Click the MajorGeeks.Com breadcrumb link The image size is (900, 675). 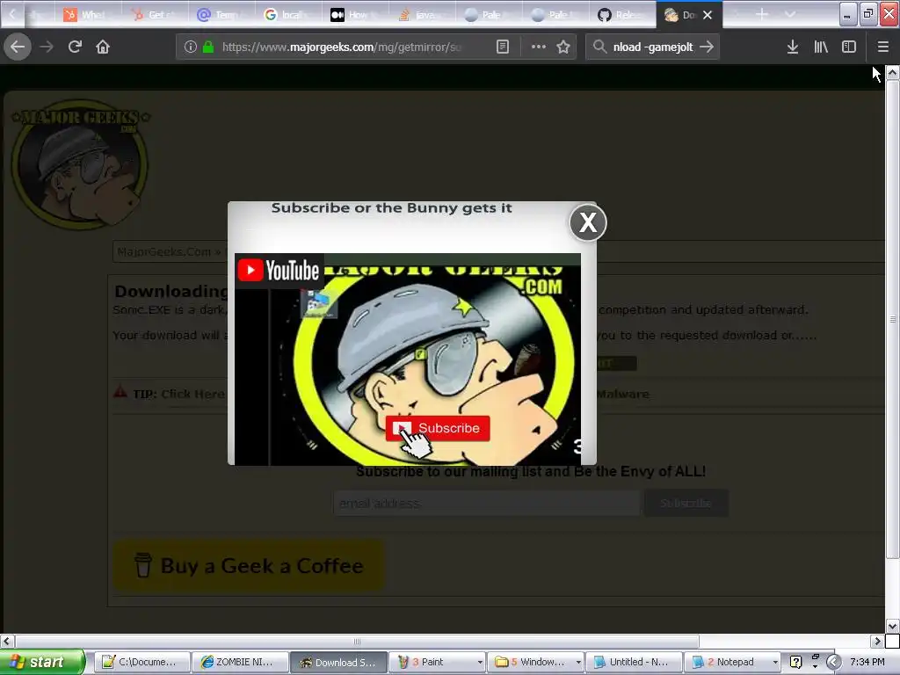[x=164, y=251]
